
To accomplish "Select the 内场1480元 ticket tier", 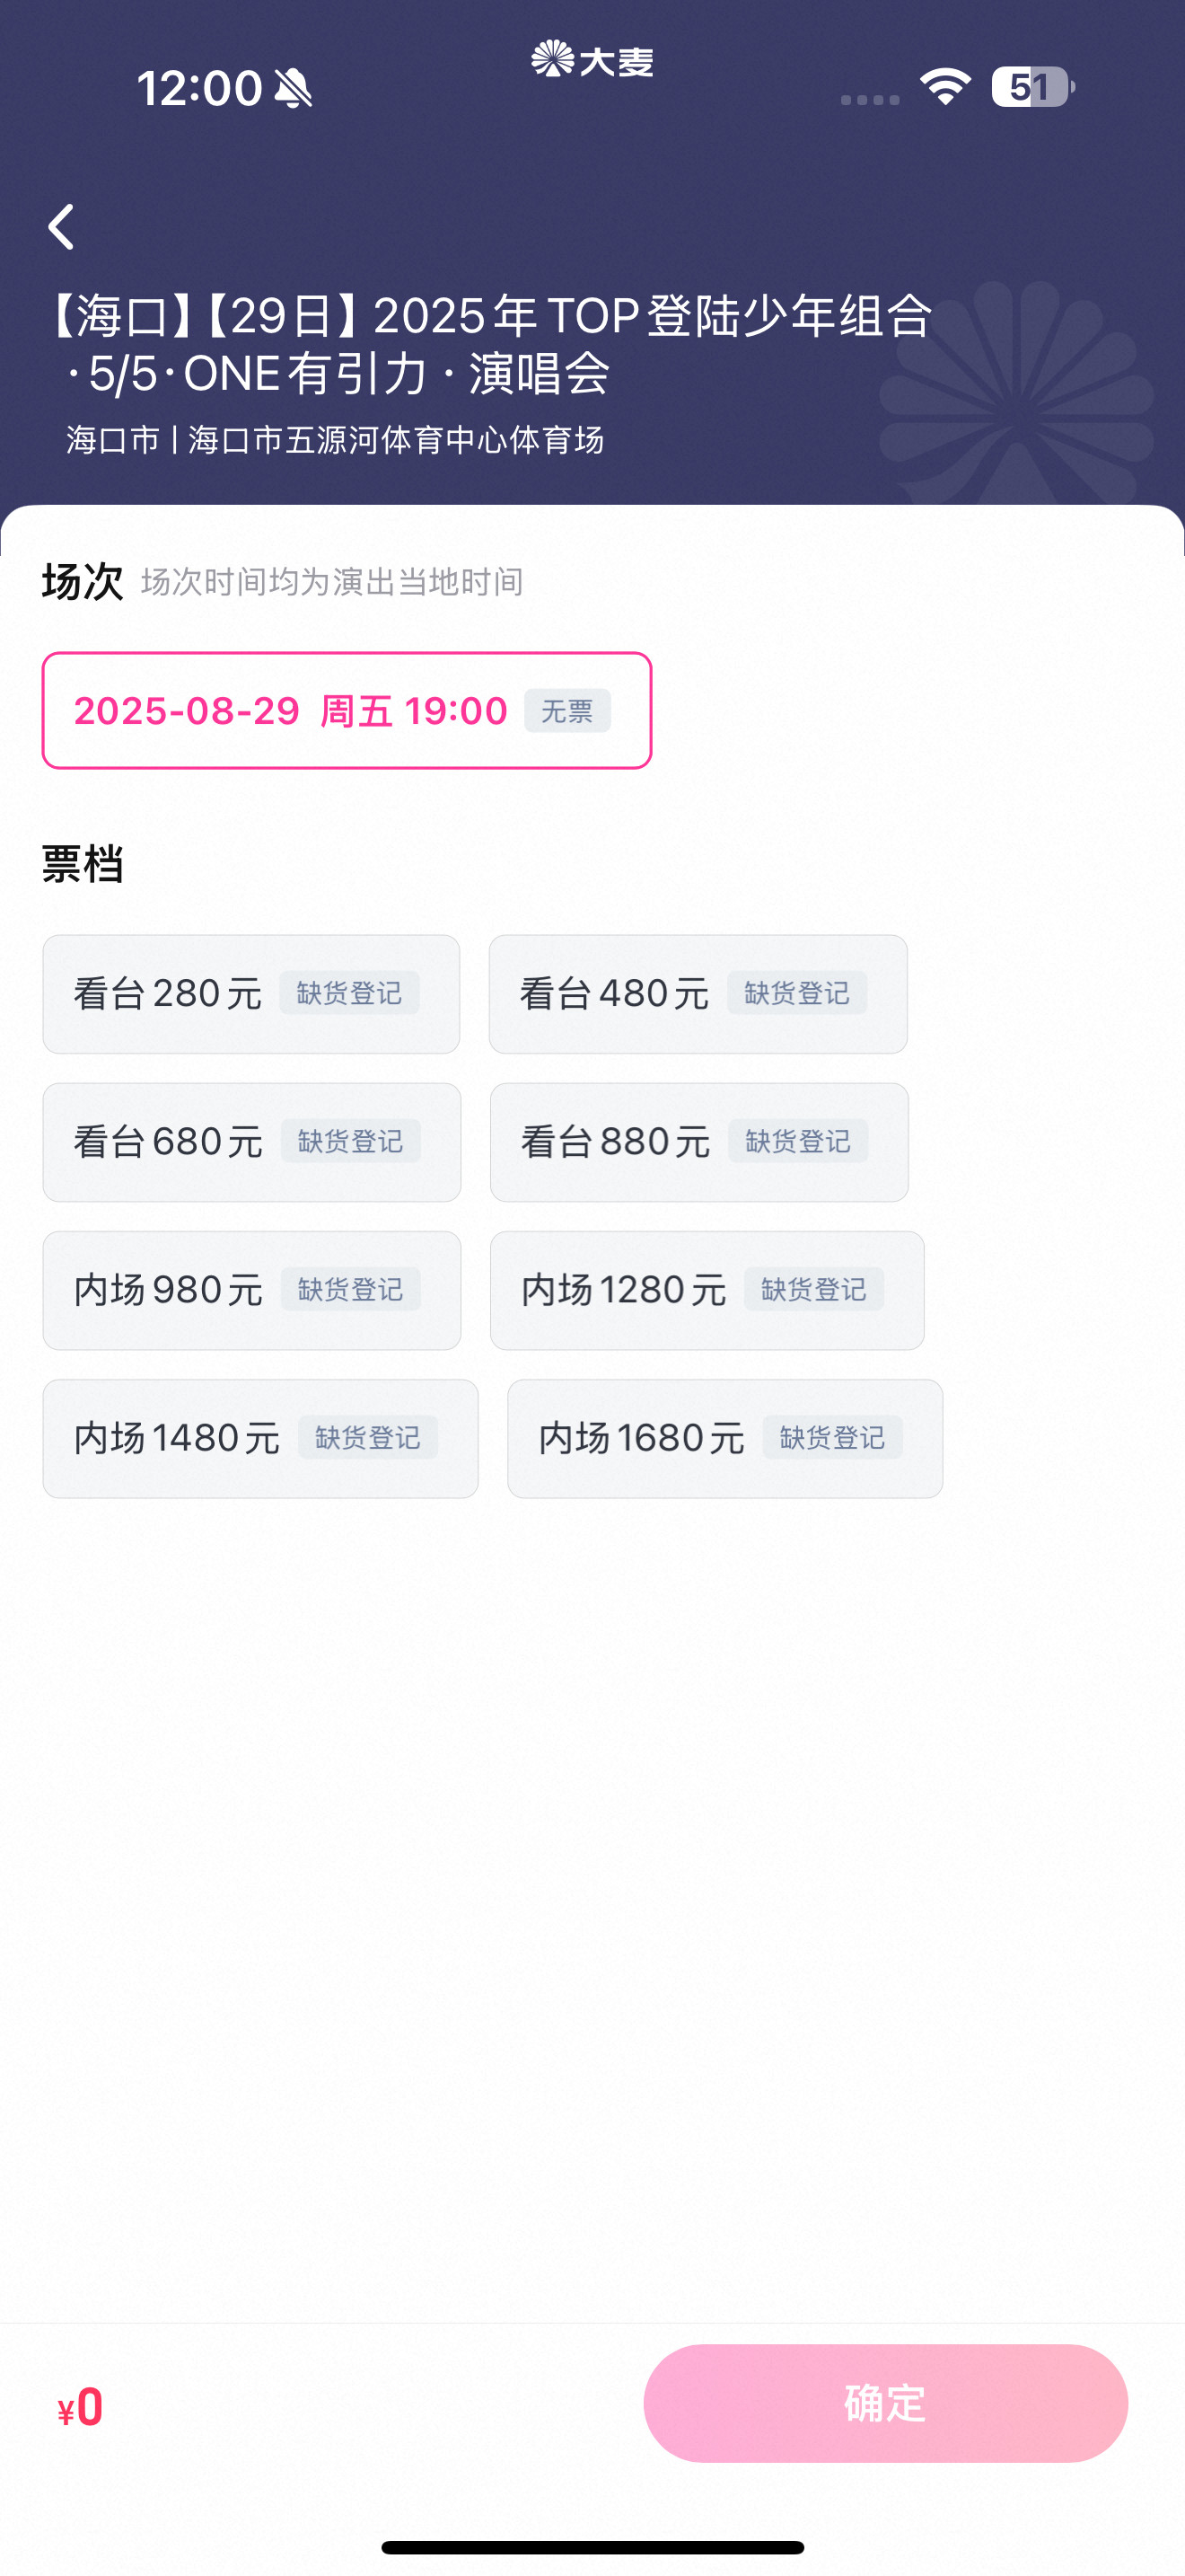I will 260,1438.
